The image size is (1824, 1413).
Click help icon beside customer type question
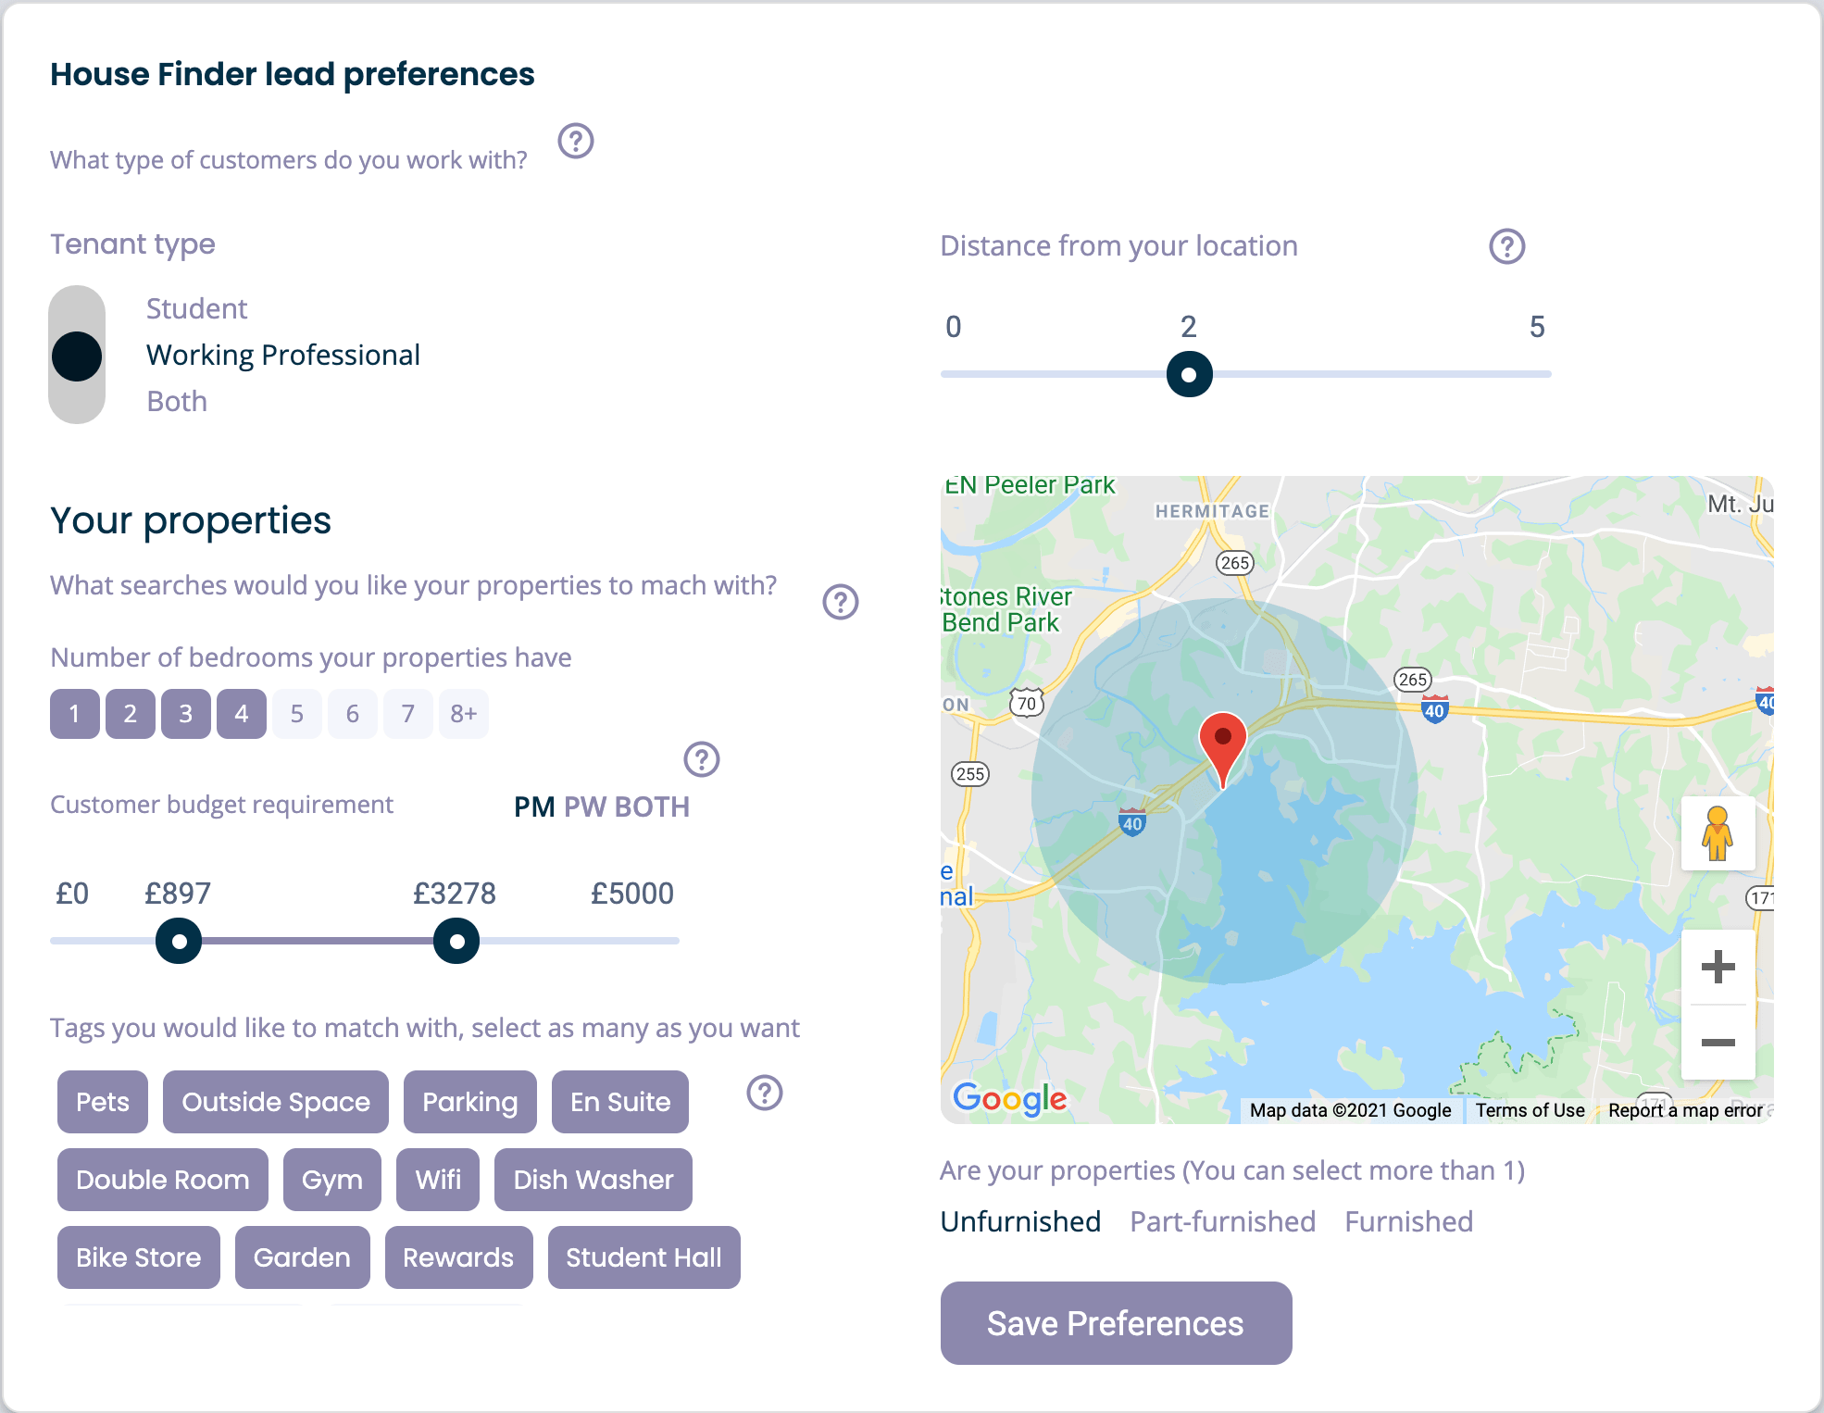coord(575,141)
